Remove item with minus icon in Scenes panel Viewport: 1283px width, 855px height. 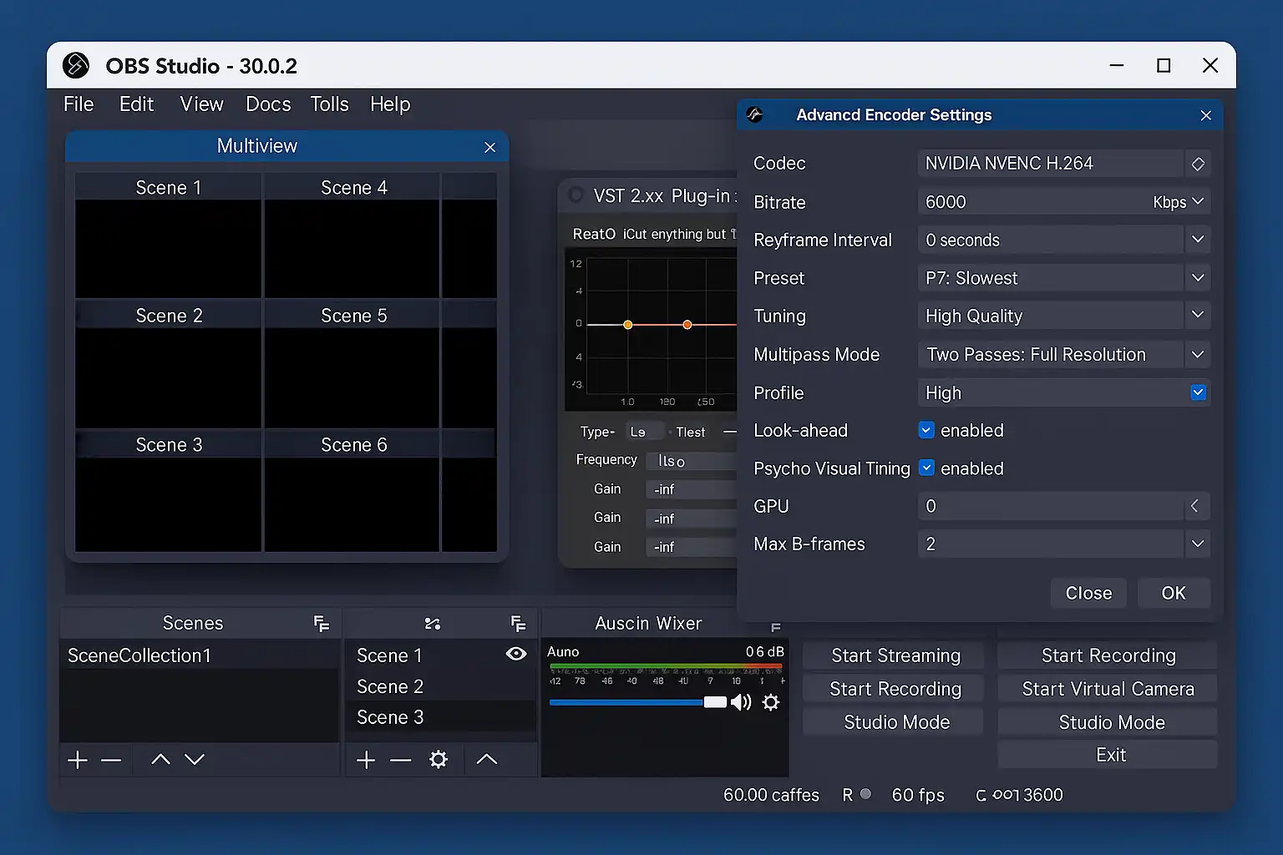(x=111, y=760)
